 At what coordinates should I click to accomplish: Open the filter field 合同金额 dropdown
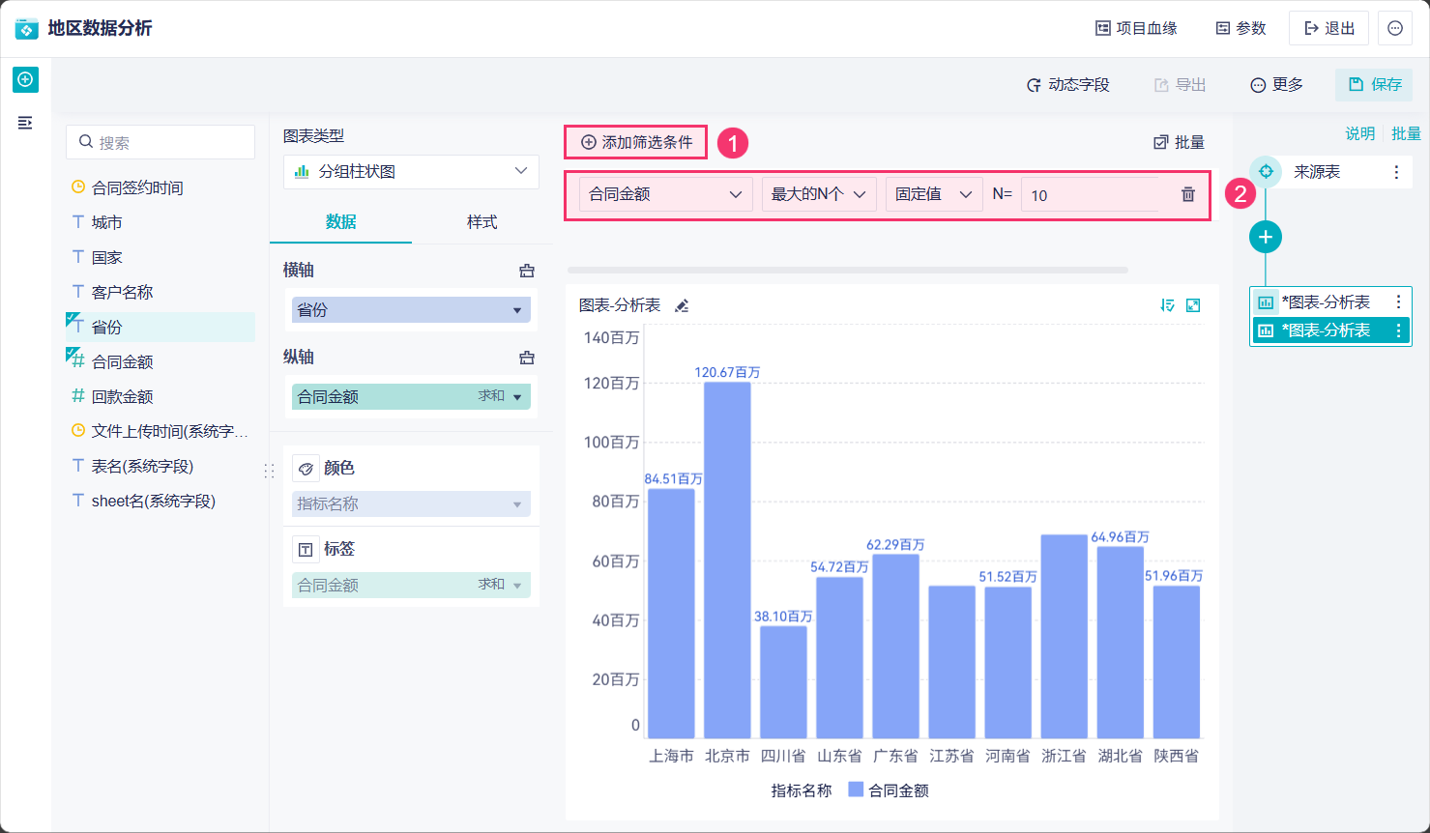[665, 194]
